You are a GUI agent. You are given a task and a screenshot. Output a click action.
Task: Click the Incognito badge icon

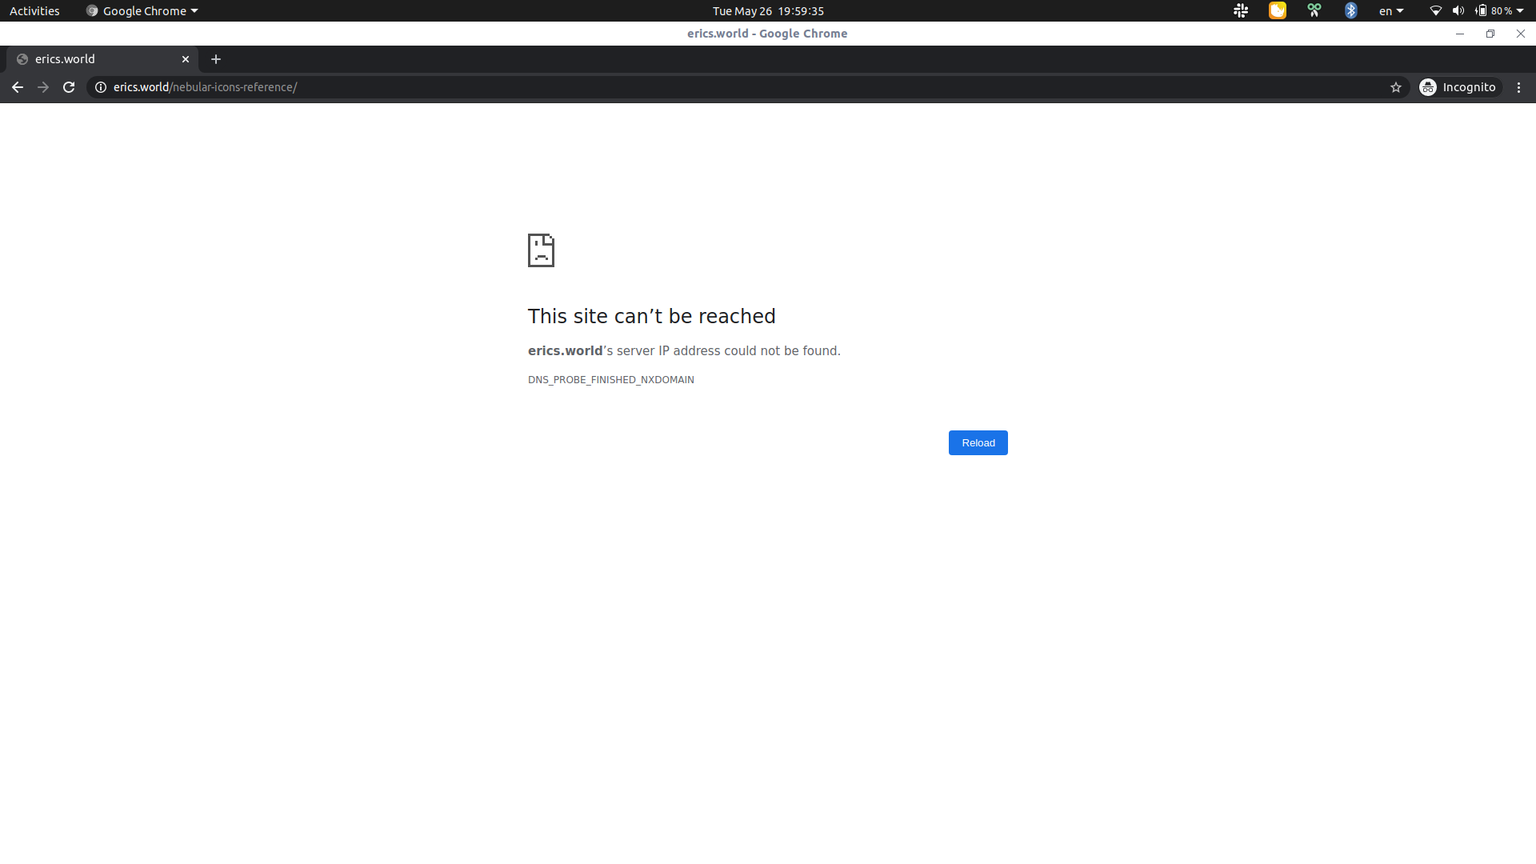point(1429,87)
